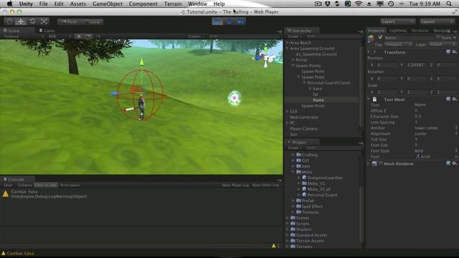459x258 pixels.
Task: Toggle the Pivot handle position button
Action: [x=70, y=21]
